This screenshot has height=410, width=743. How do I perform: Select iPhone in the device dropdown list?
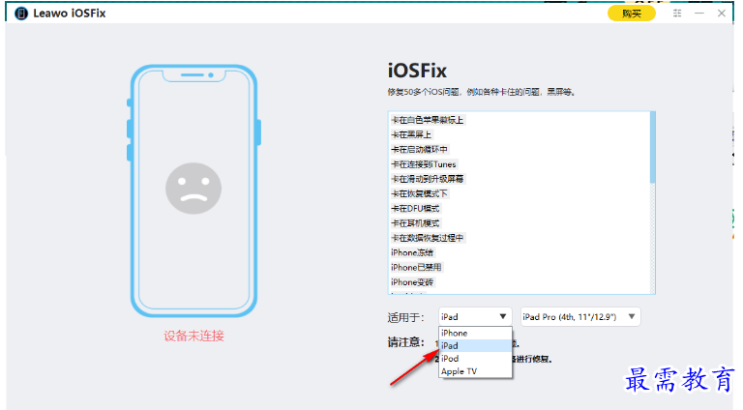coord(475,334)
